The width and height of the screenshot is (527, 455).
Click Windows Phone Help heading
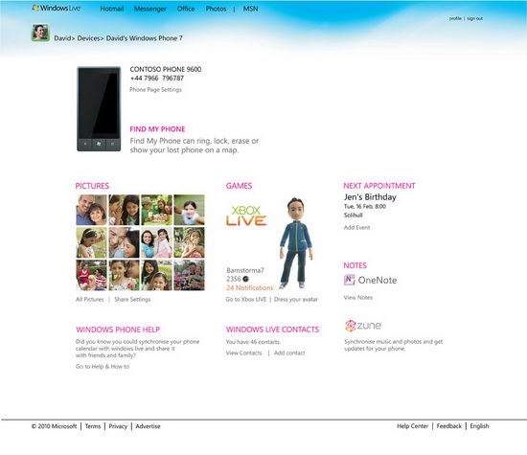[x=118, y=330]
